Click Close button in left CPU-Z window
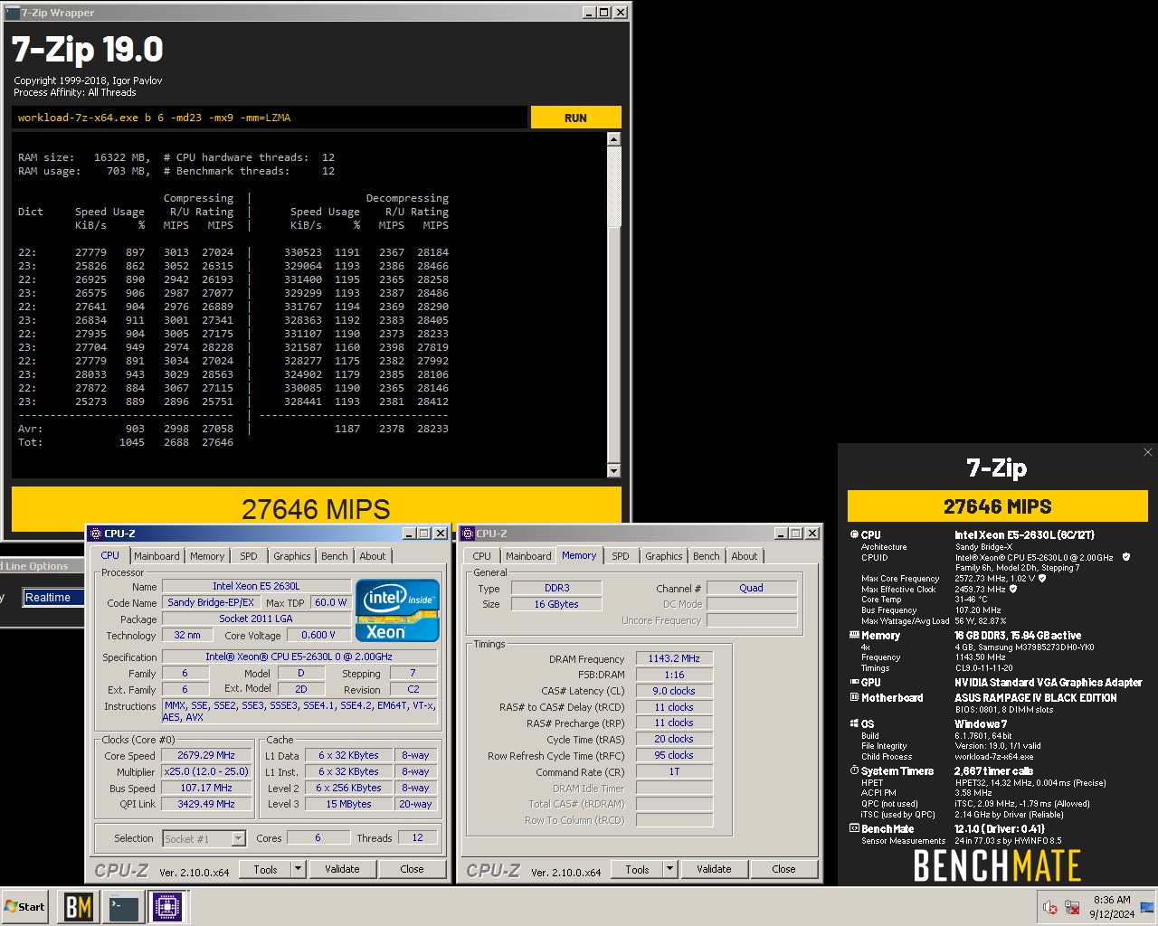The height and width of the screenshot is (926, 1158). click(412, 869)
